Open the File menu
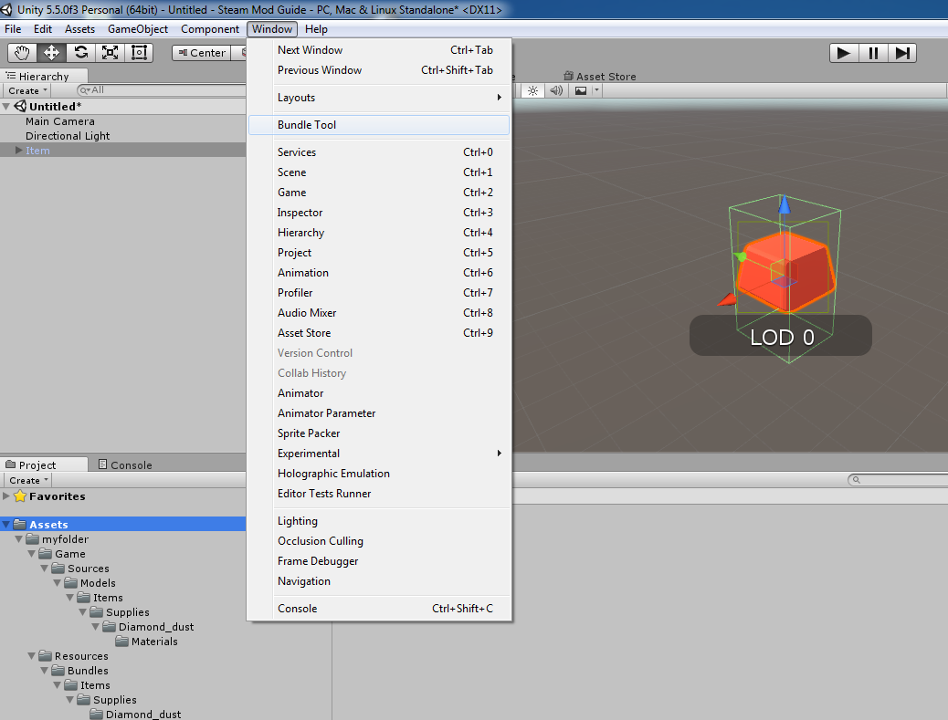The width and height of the screenshot is (948, 720). point(13,29)
